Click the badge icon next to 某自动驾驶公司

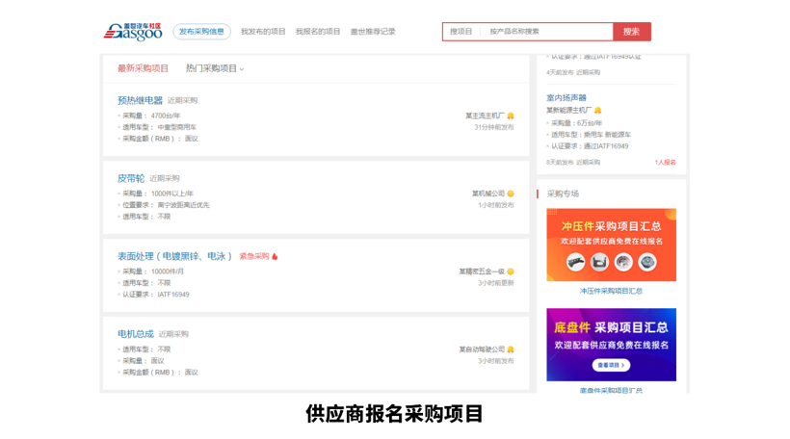[x=511, y=349]
